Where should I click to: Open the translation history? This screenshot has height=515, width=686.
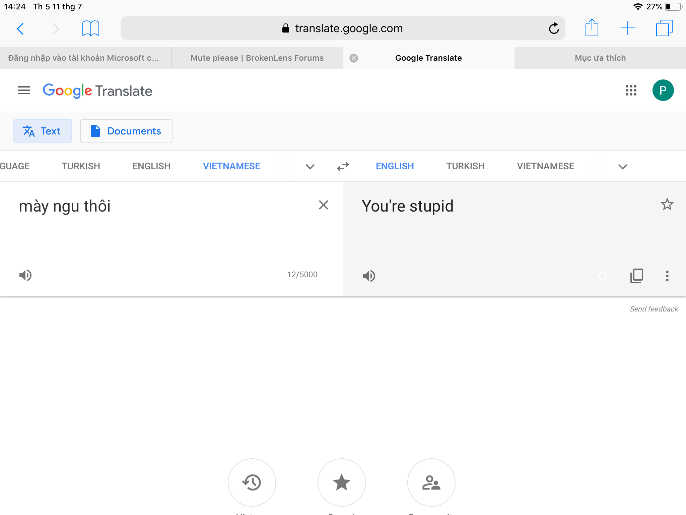tap(252, 482)
